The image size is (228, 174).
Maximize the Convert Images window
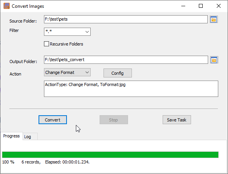(x=201, y=6)
